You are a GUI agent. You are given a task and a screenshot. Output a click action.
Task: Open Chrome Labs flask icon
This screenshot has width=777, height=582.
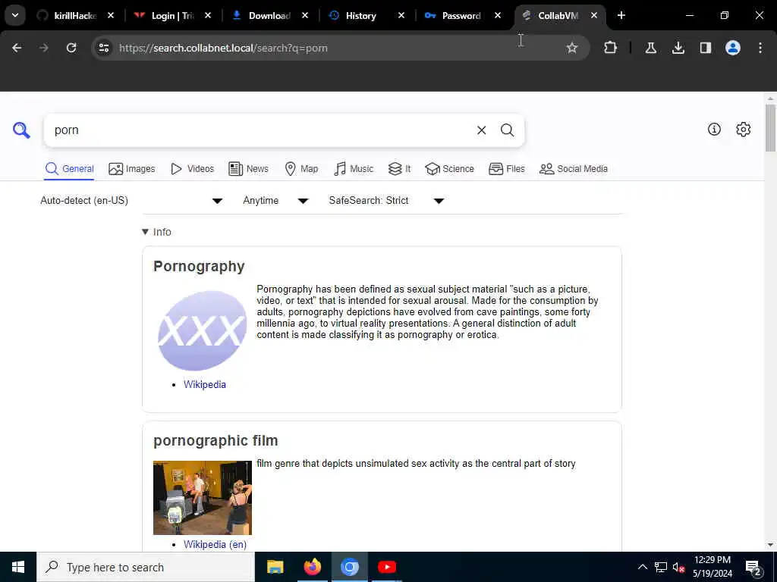[x=650, y=48]
